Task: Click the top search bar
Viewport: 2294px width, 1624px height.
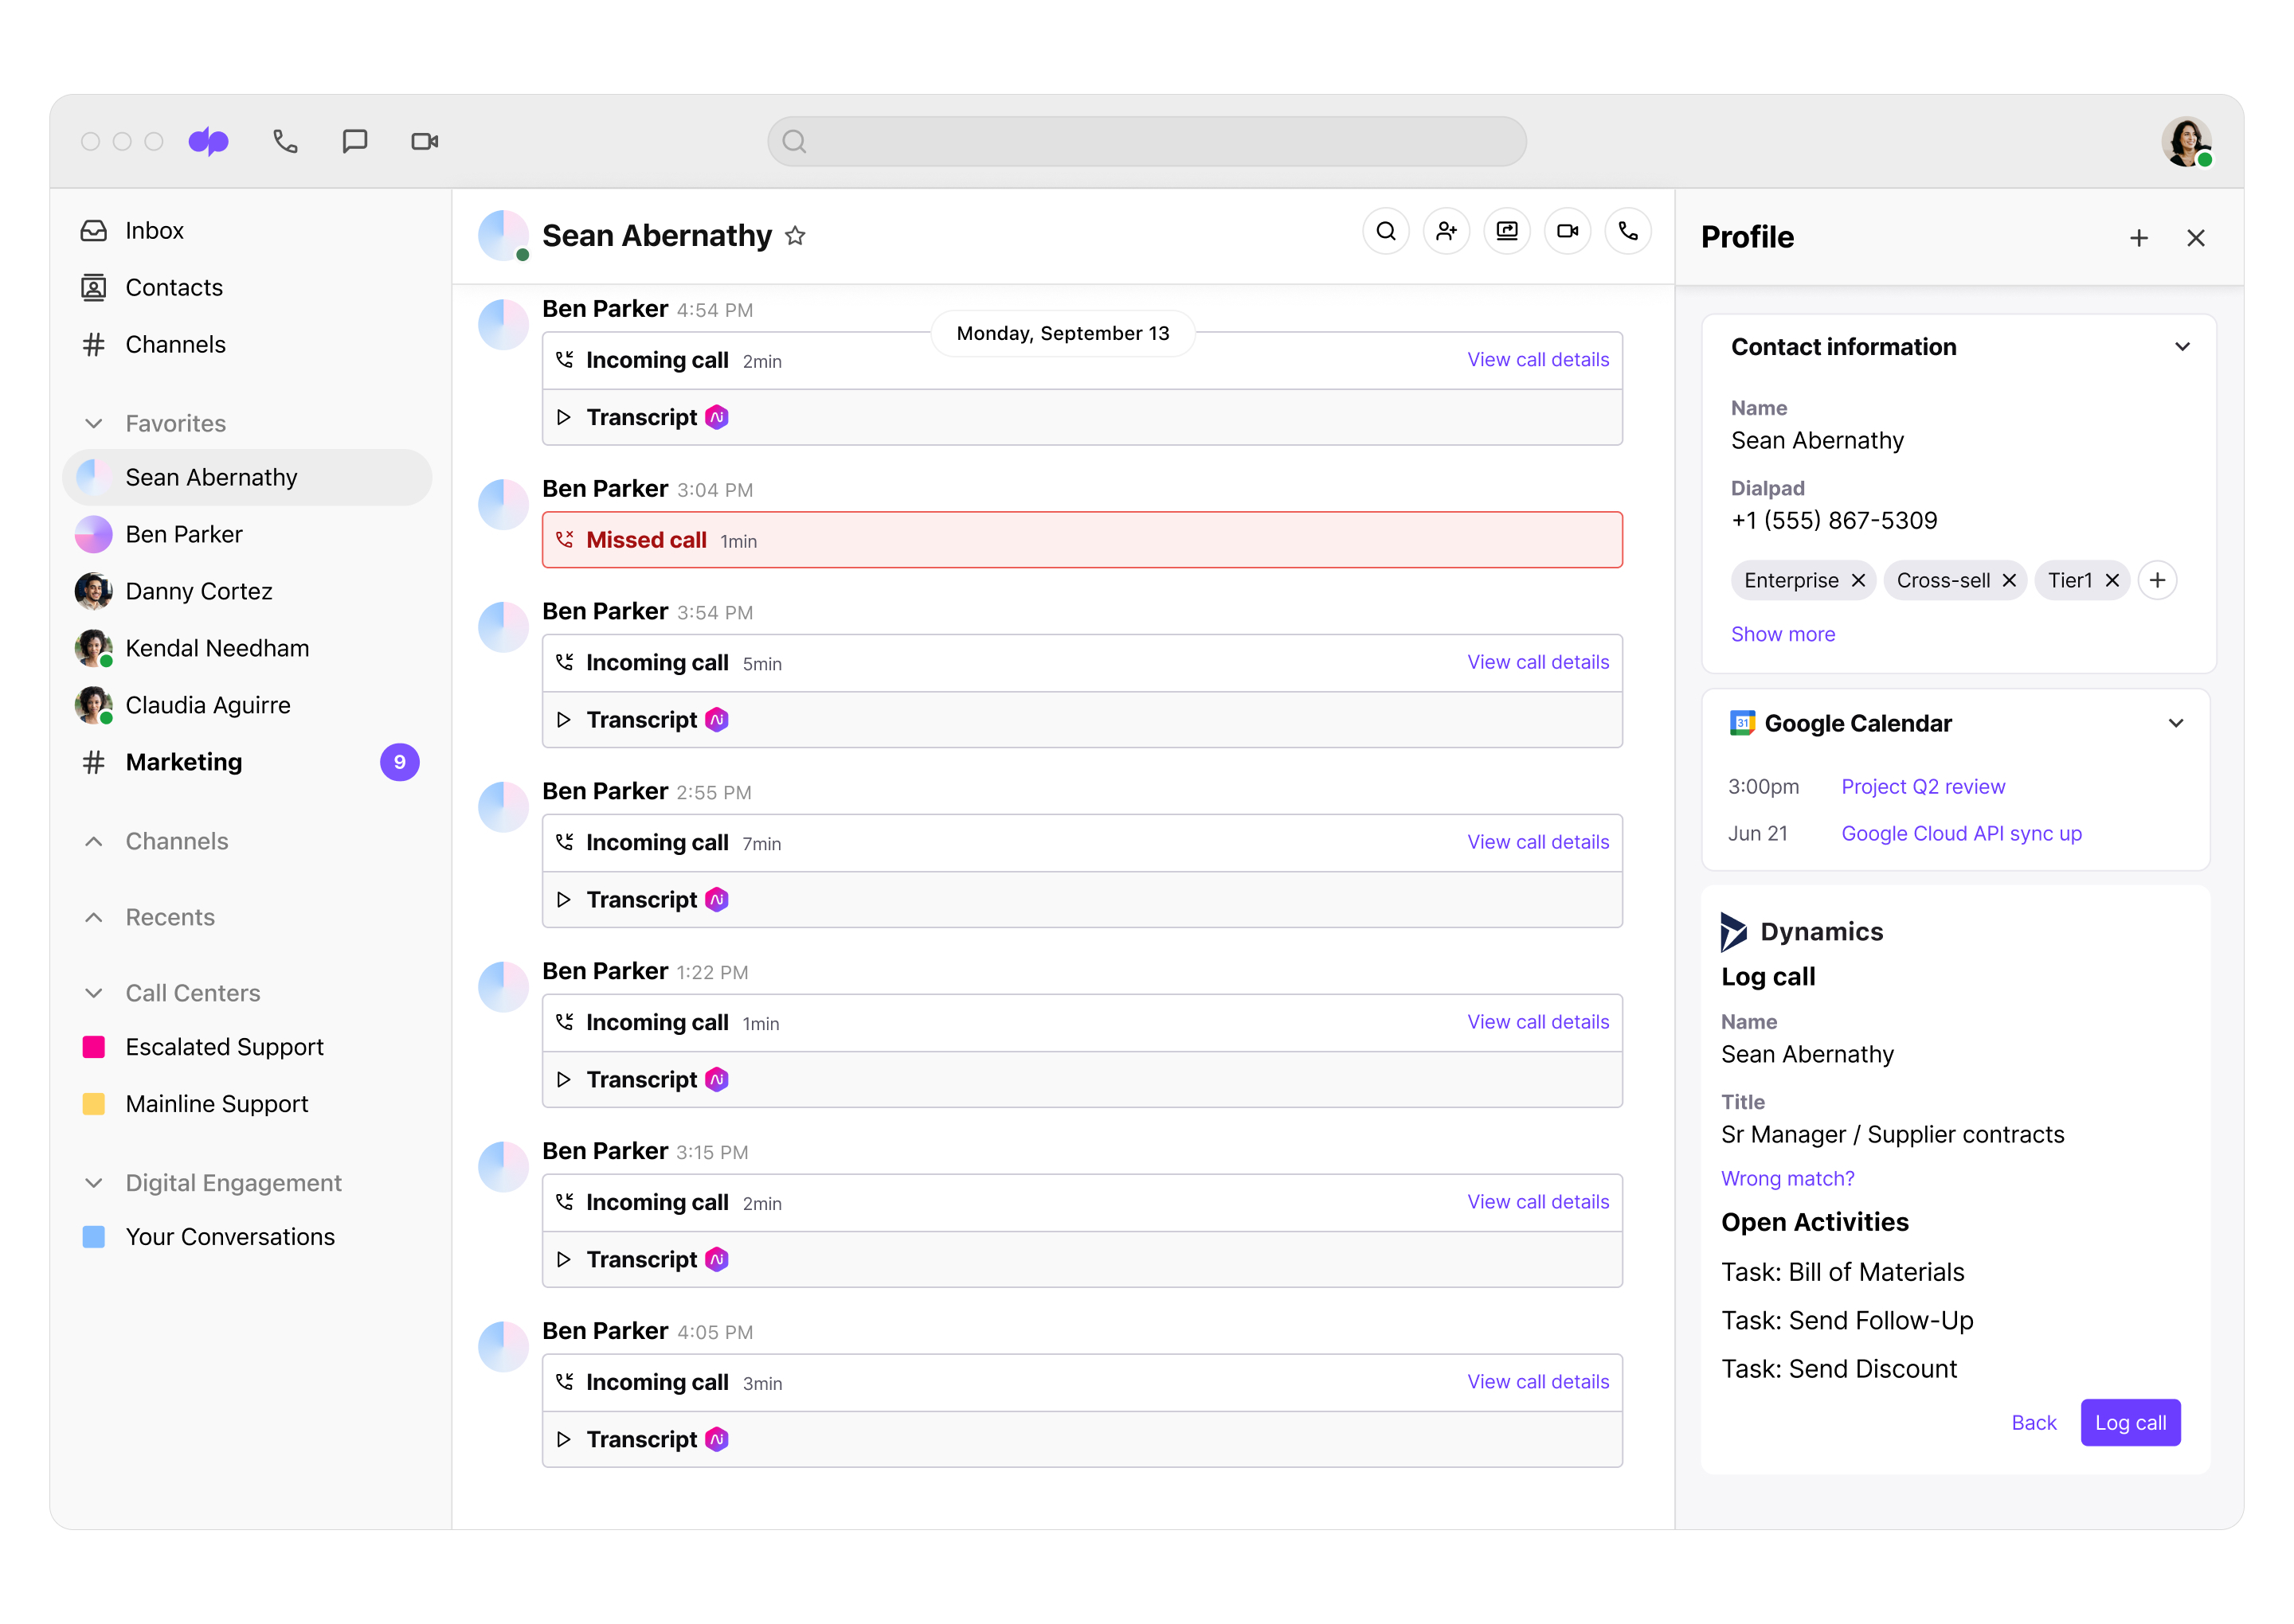Action: (1146, 141)
